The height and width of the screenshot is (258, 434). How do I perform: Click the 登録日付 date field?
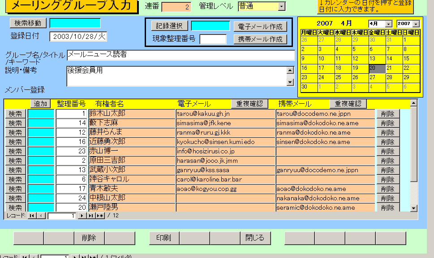coord(78,37)
